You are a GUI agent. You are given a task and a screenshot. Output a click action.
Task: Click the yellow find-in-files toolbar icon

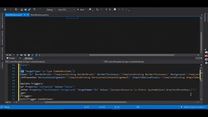coord(90,9)
